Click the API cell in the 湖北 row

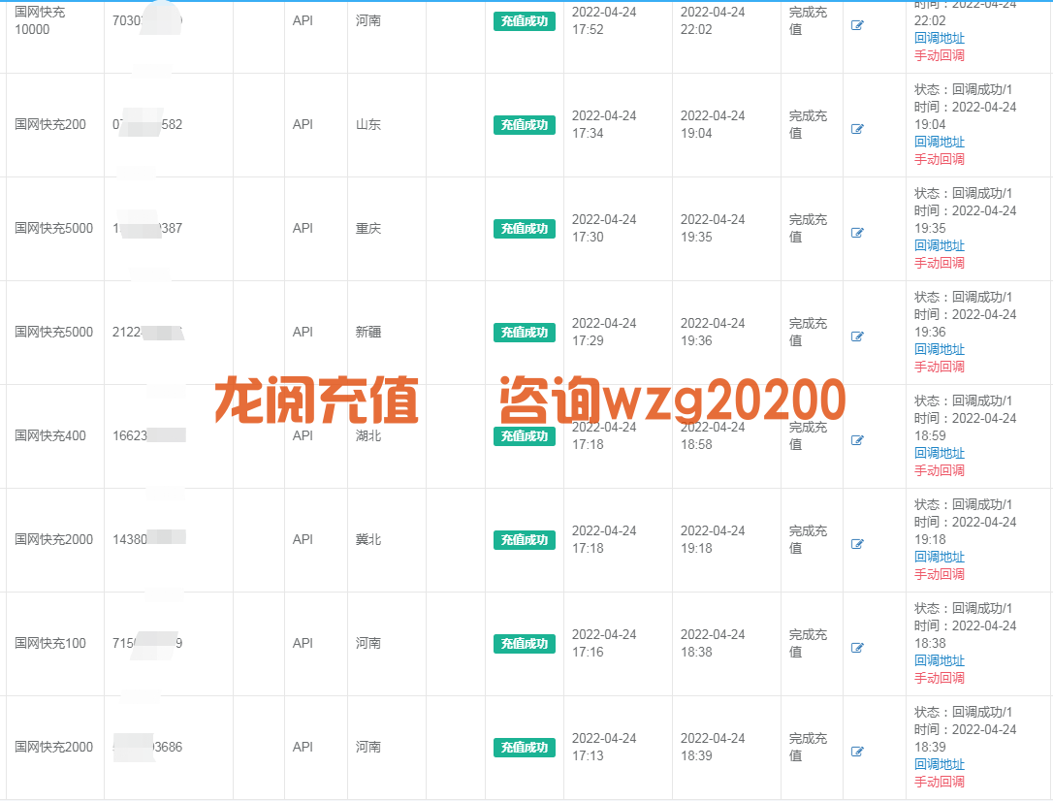pyautogui.click(x=303, y=435)
